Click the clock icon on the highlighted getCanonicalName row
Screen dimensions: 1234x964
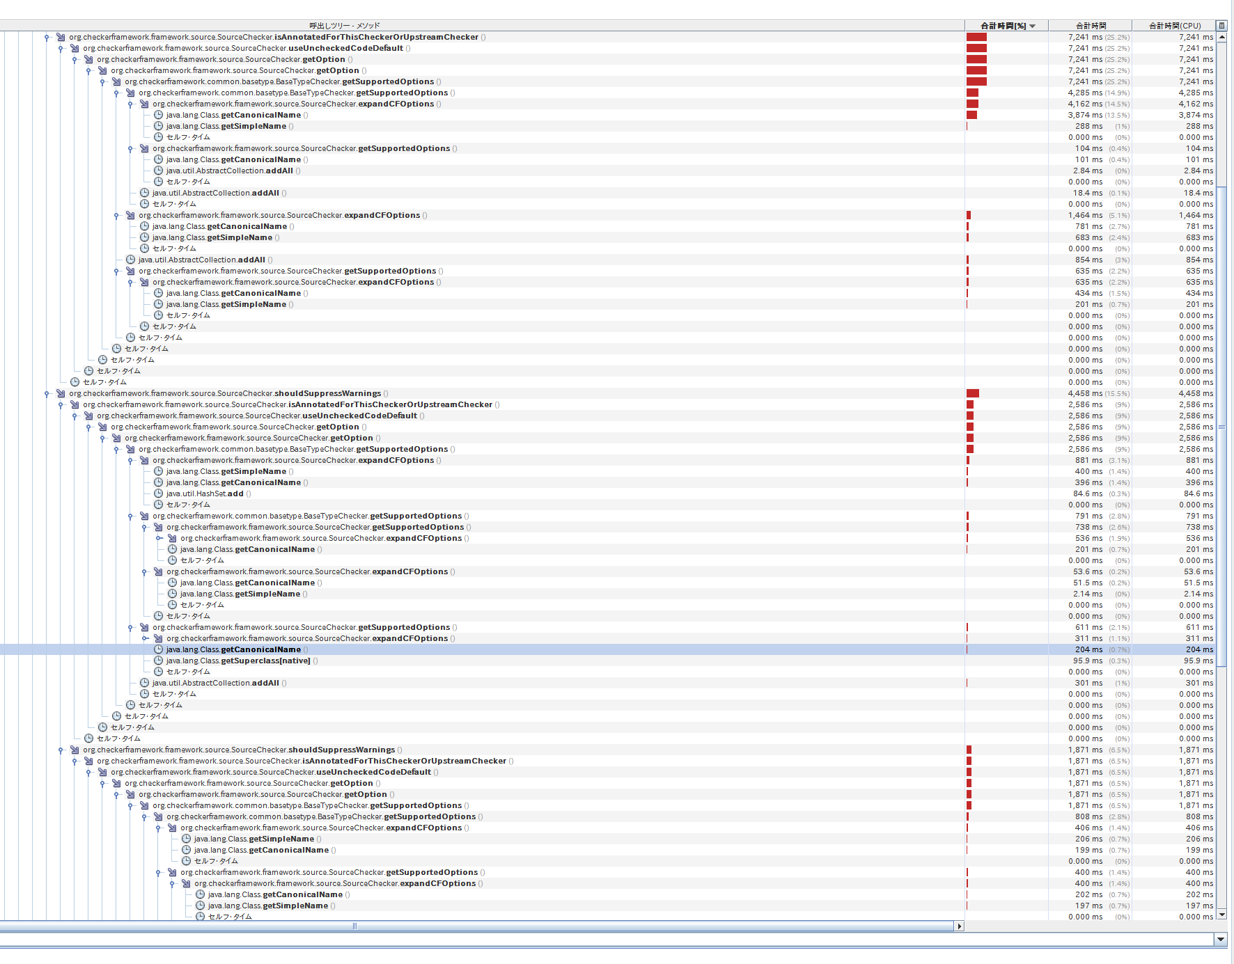click(x=158, y=649)
